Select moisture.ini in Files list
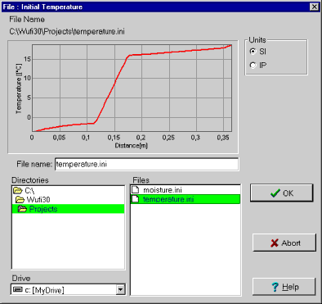Image resolution: width=322 pixels, height=304 pixels. [186, 190]
